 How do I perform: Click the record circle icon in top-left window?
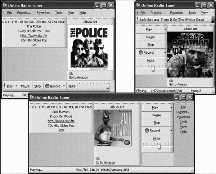tap(47, 86)
